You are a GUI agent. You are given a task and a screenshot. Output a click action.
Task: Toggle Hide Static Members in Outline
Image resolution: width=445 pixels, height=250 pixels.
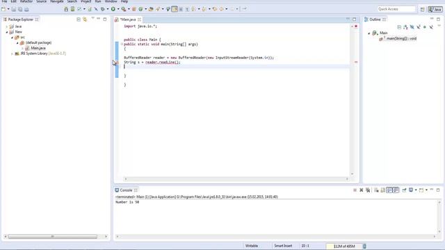[419, 27]
